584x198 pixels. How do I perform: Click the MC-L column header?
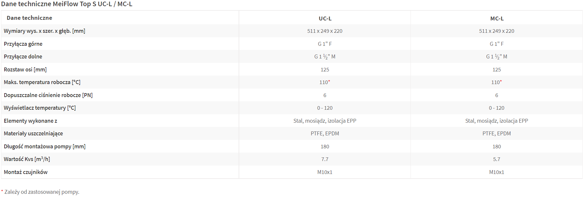click(x=497, y=19)
